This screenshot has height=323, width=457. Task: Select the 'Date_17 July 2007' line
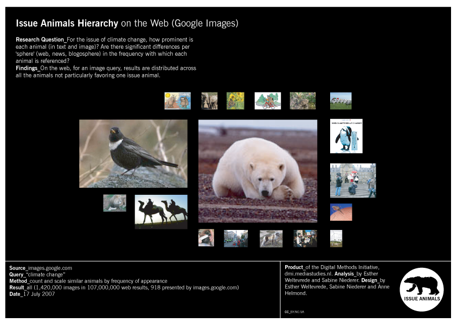[x=32, y=294]
